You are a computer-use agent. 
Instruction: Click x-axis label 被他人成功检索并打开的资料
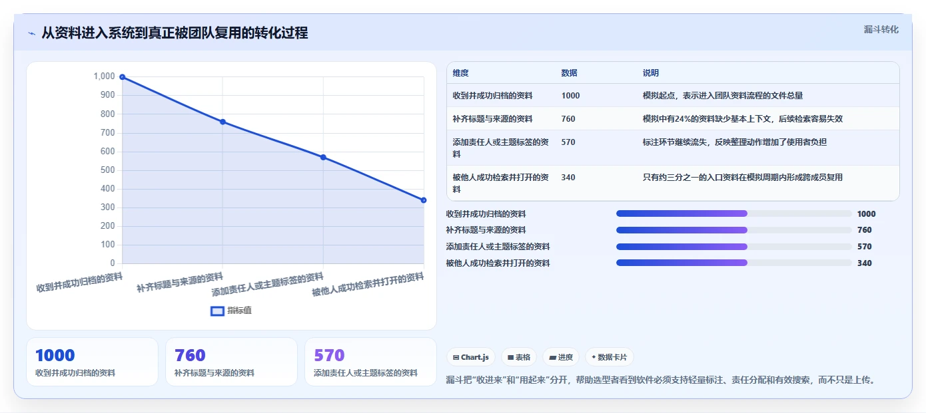[x=368, y=285]
